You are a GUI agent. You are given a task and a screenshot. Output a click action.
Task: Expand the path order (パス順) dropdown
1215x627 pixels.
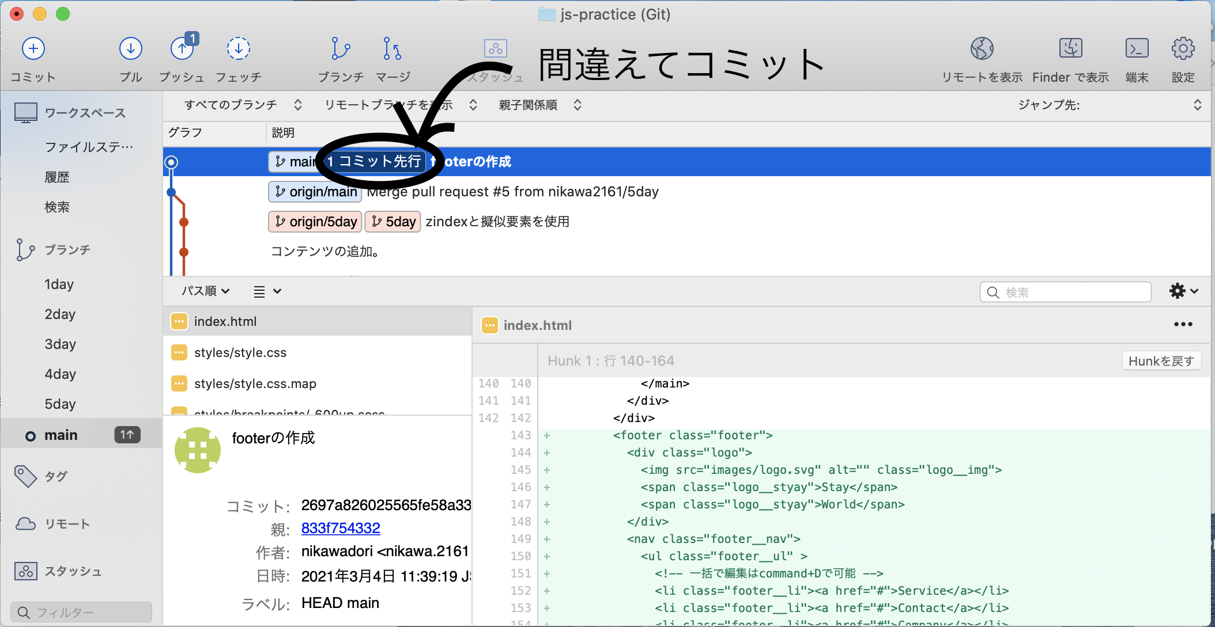pyautogui.click(x=206, y=291)
